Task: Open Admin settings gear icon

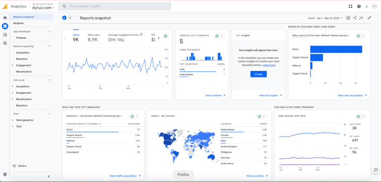Action: (x=5, y=174)
